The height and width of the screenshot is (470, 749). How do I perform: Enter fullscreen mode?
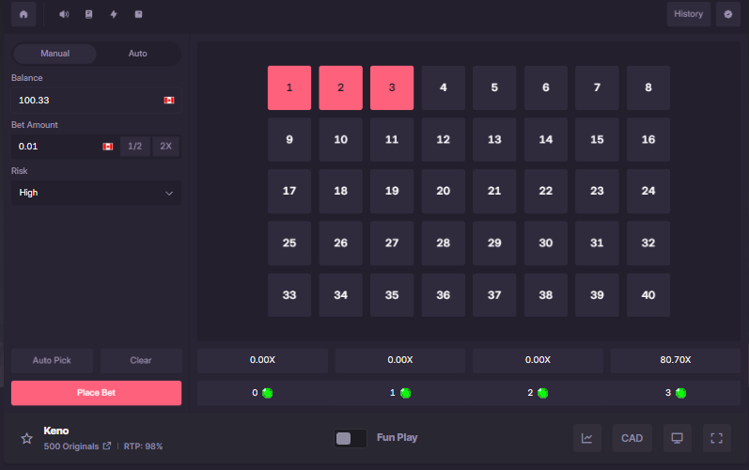(x=716, y=438)
